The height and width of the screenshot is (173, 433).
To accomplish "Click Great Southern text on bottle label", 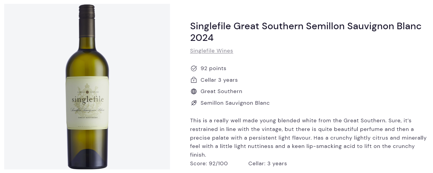I will coord(88,118).
